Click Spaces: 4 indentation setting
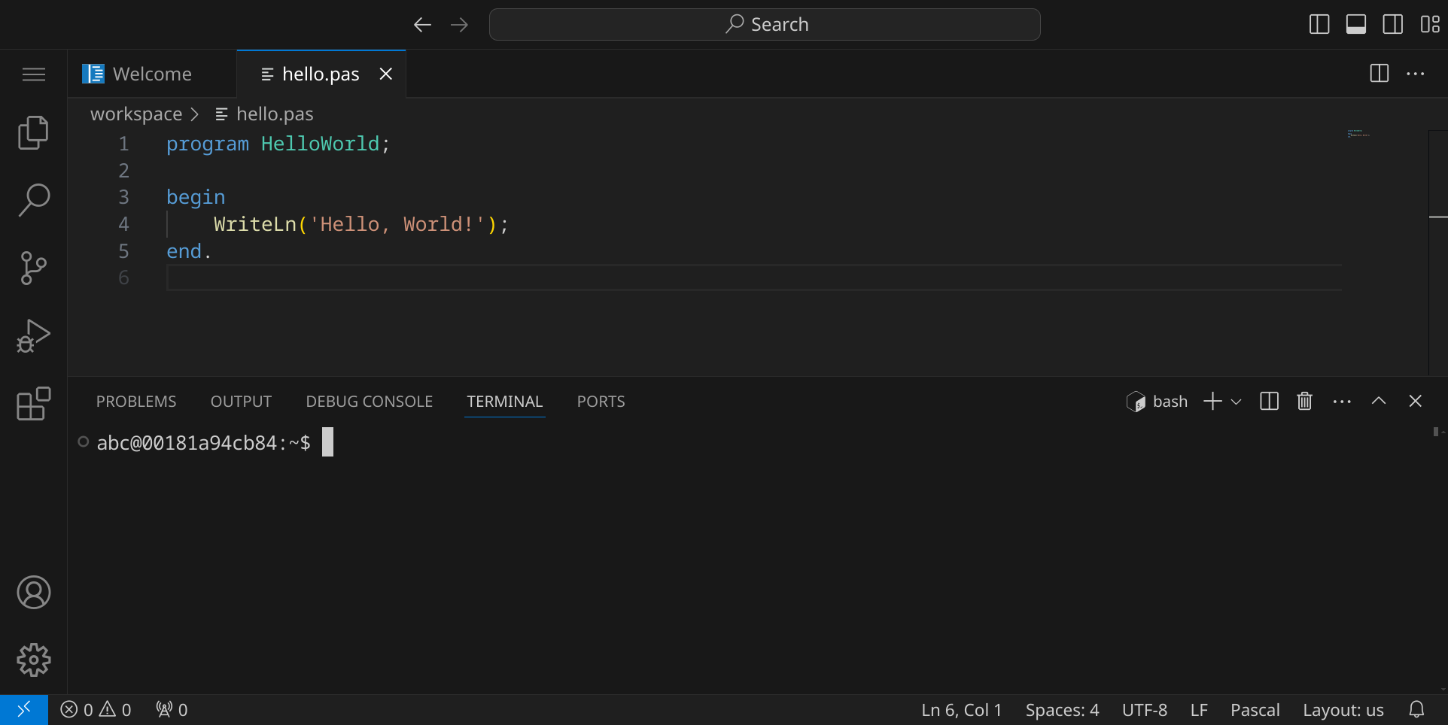Image resolution: width=1448 pixels, height=725 pixels. click(x=1061, y=710)
